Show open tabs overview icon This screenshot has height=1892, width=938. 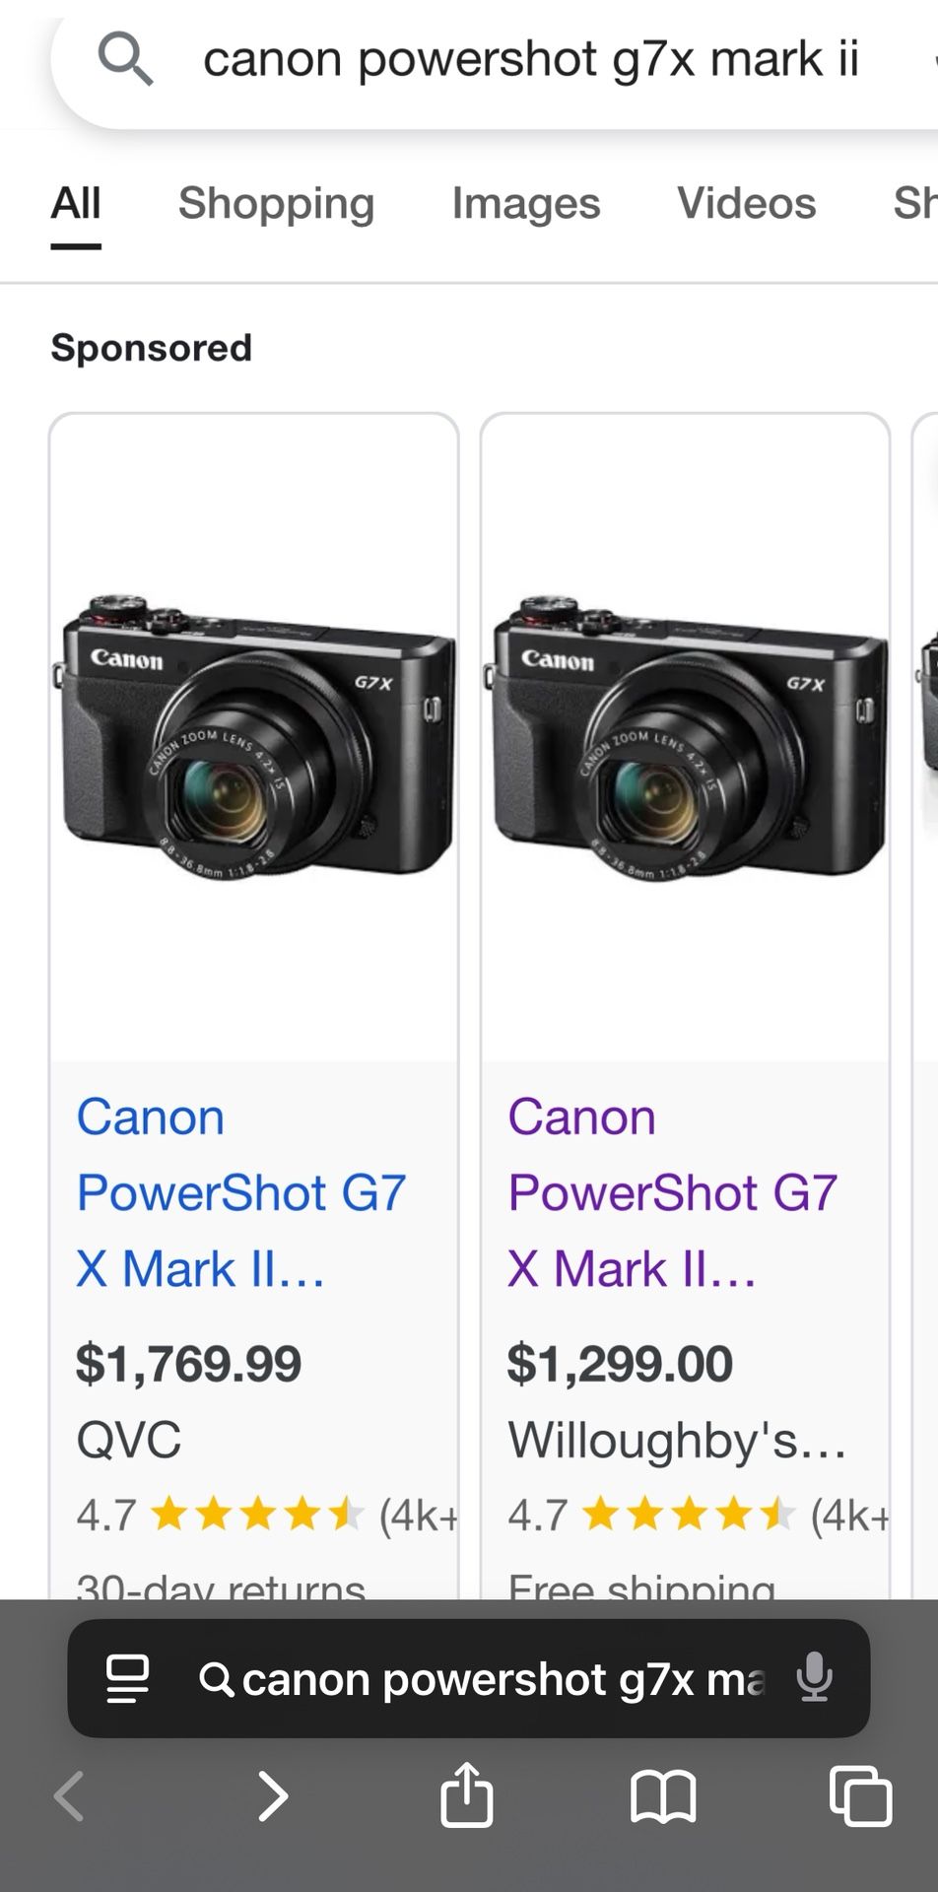click(x=860, y=1795)
